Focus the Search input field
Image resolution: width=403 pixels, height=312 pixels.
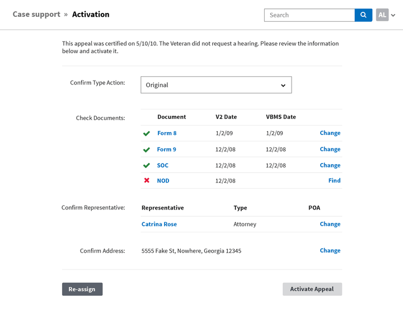click(x=310, y=15)
